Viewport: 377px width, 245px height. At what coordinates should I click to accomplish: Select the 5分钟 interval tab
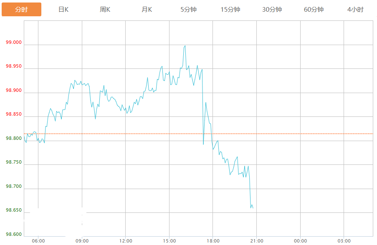click(189, 9)
